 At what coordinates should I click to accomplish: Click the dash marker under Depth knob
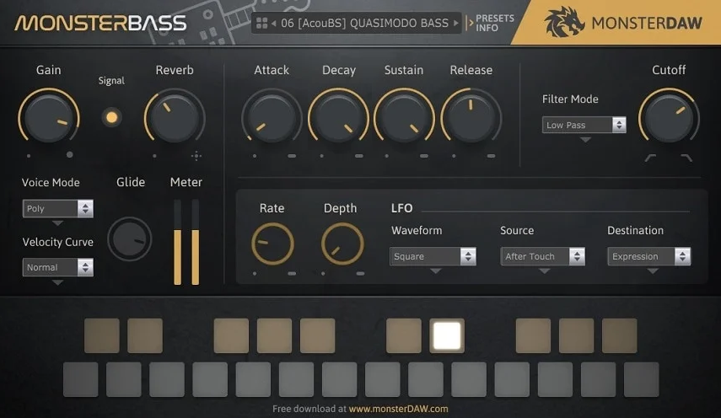(360, 274)
